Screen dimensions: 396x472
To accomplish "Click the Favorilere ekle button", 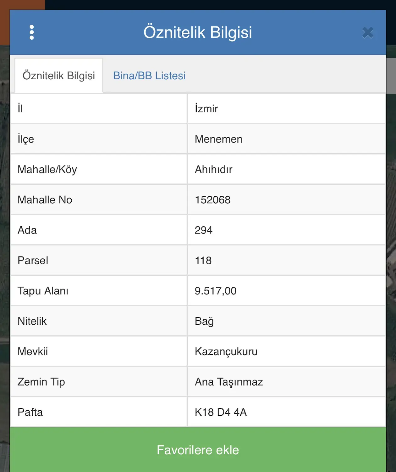I will (x=198, y=450).
